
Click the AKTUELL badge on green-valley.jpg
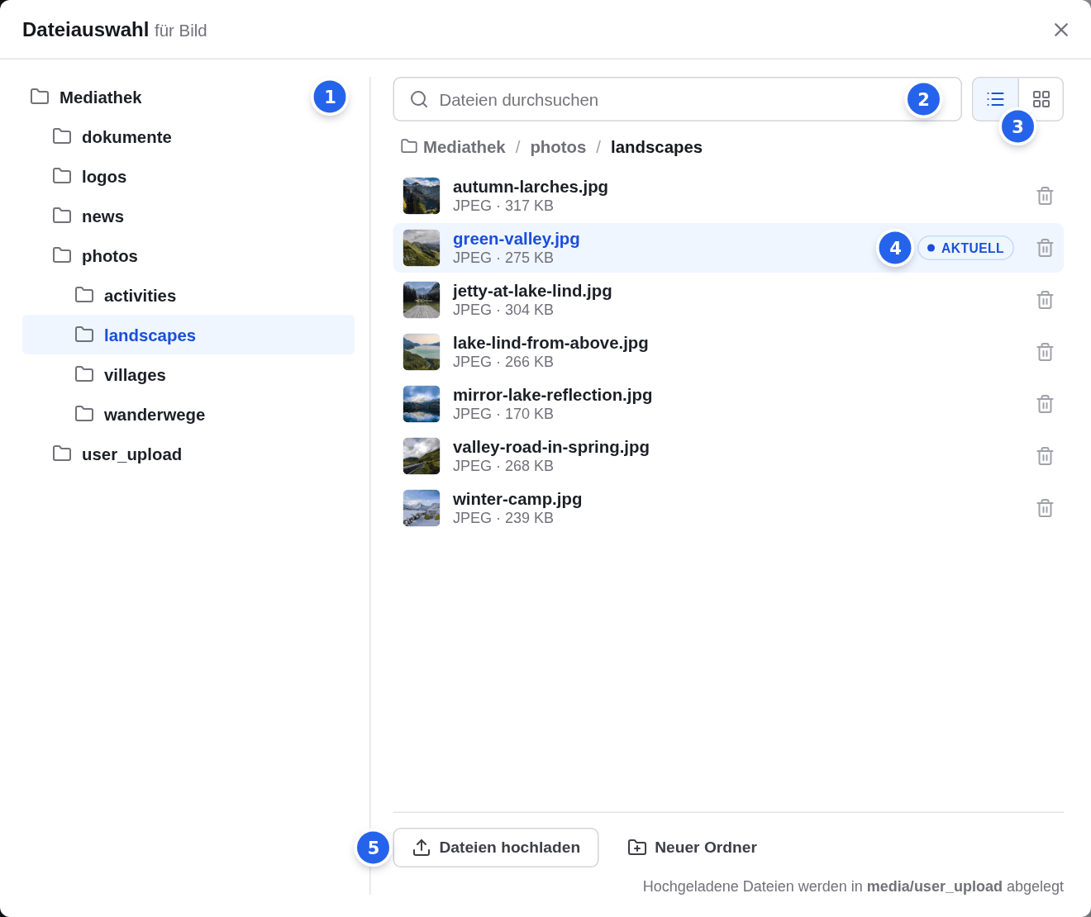[965, 248]
